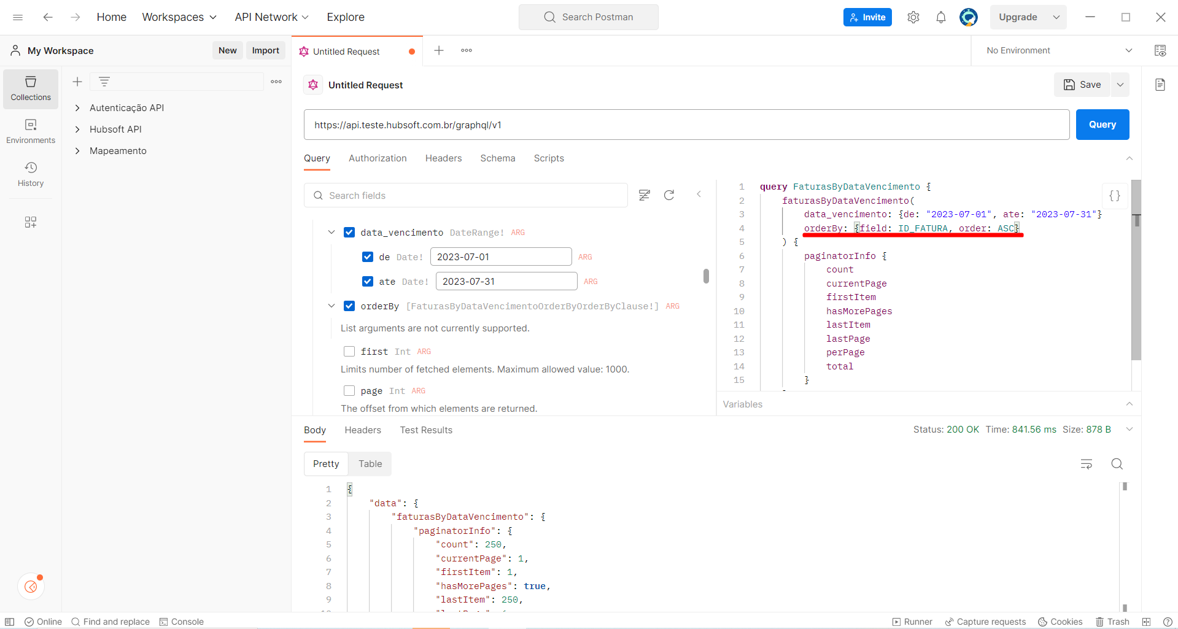Switch to the request Headers tab
The width and height of the screenshot is (1178, 629).
pyautogui.click(x=443, y=158)
